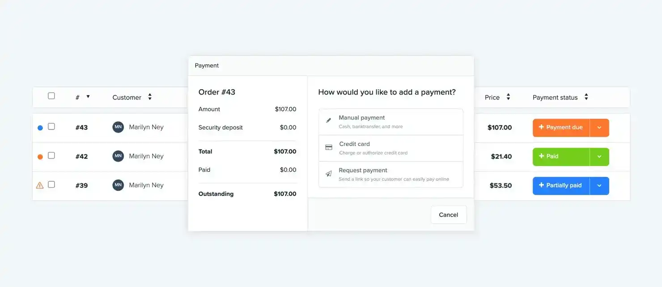662x287 pixels.
Task: Click the blue status dot beside order #43
Action: point(40,127)
